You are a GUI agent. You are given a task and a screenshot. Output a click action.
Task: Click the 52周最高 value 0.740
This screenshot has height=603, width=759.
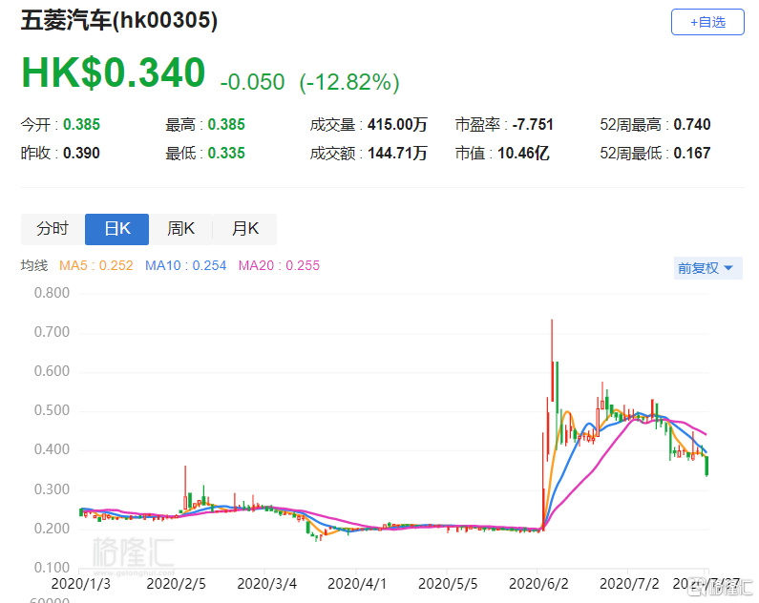coord(691,124)
